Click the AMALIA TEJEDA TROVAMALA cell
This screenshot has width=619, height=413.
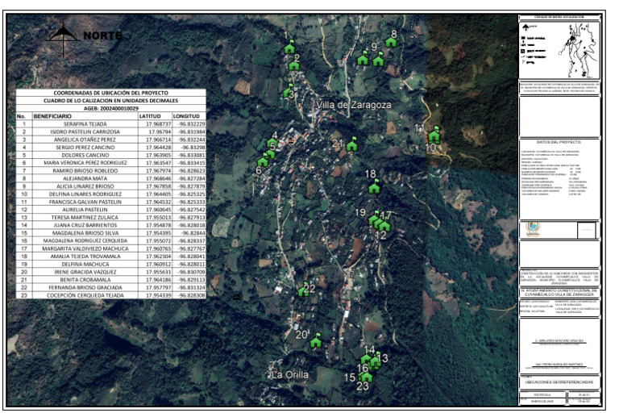pyautogui.click(x=85, y=257)
